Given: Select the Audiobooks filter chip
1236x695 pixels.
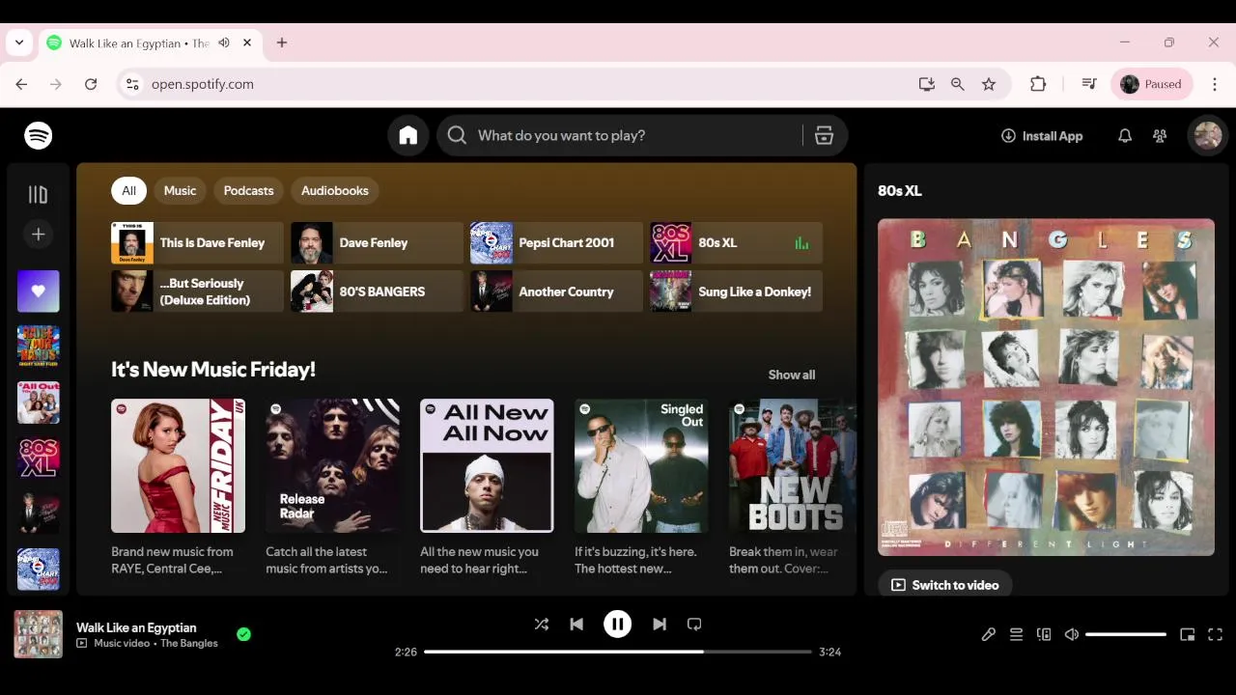Looking at the screenshot, I should coord(335,191).
